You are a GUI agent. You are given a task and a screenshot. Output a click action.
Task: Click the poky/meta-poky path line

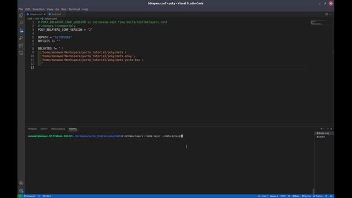click(88, 56)
